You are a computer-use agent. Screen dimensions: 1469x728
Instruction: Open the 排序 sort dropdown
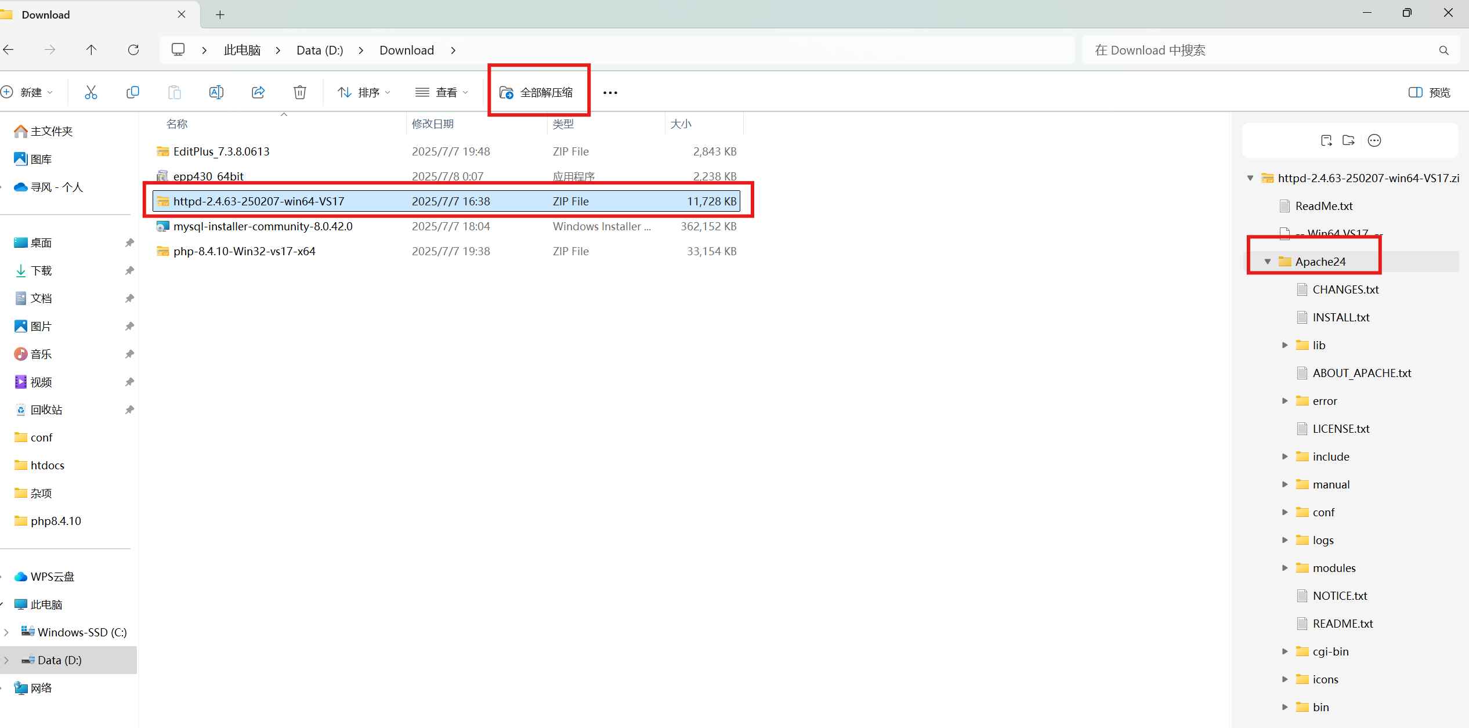tap(363, 92)
